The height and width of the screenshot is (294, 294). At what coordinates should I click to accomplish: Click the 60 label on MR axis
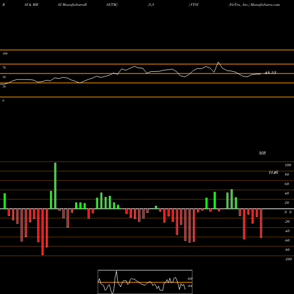pyautogui.click(x=287, y=184)
